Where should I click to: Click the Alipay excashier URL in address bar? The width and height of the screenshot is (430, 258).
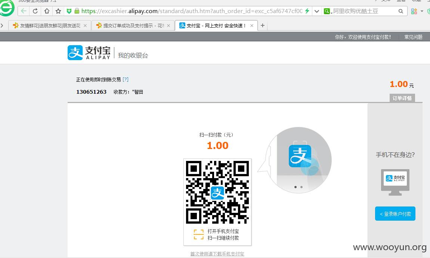[x=192, y=11]
